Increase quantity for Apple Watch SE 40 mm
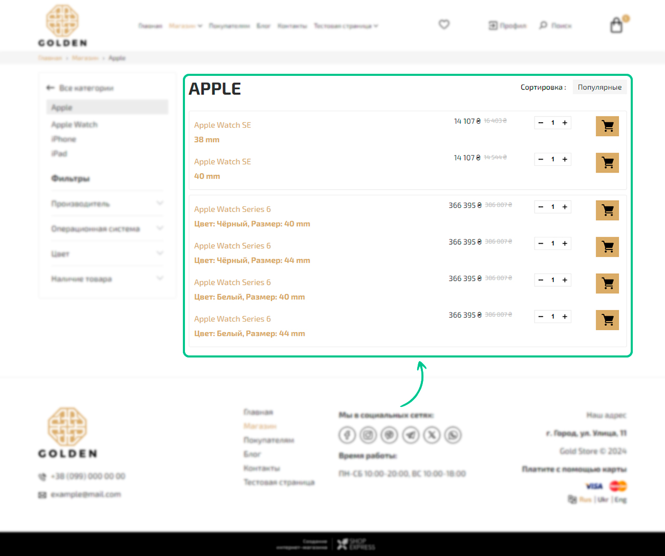Image resolution: width=665 pixels, height=556 pixels. point(565,159)
